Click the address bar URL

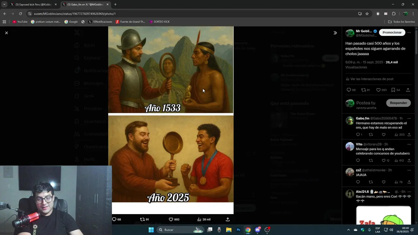tap(75, 14)
